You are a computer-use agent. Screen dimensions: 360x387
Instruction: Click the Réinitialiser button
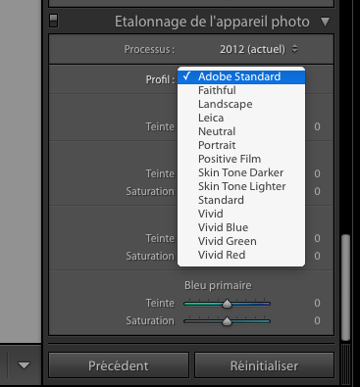pos(264,365)
